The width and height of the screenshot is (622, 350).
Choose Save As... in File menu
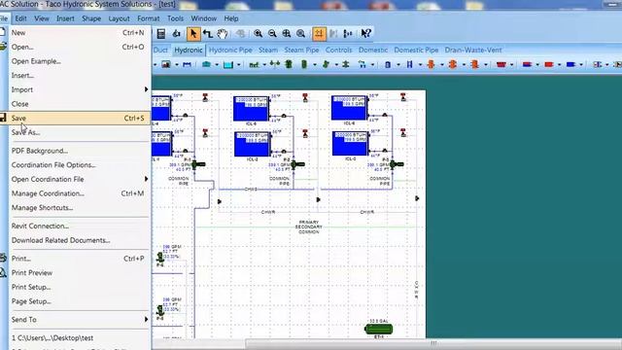click(76, 132)
